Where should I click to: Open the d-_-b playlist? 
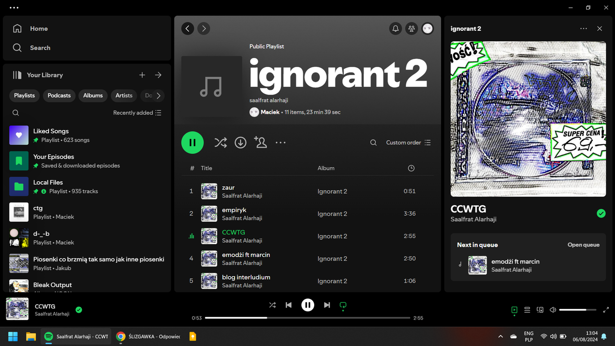pos(87,238)
